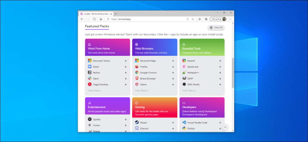Click the browser back arrow
This screenshot has height=142, width=308.
(82, 19)
